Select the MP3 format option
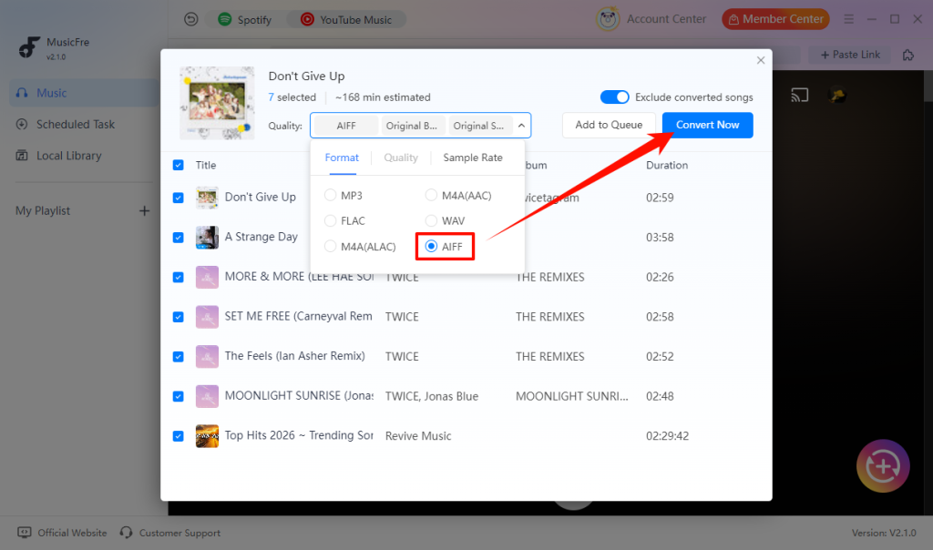Viewport: 933px width, 550px height. [343, 196]
